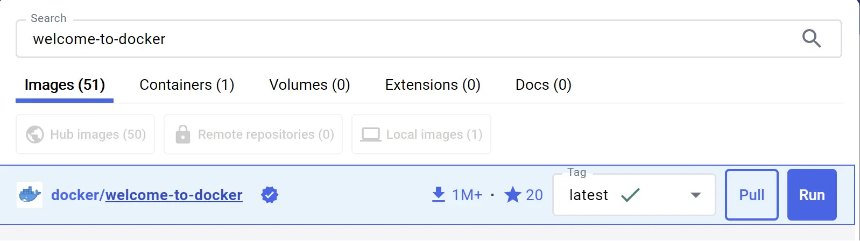This screenshot has height=241, width=860.
Task: Click the lock icon for Remote repositories
Action: click(183, 134)
